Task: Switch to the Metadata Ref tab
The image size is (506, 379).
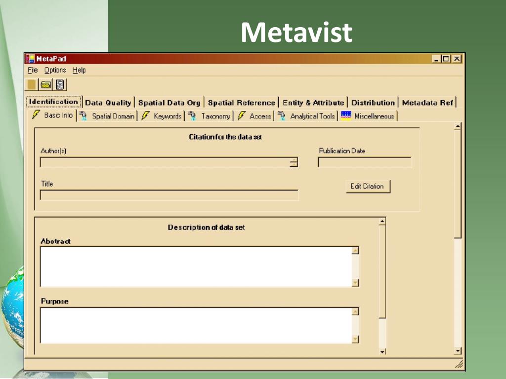Action: click(x=427, y=103)
